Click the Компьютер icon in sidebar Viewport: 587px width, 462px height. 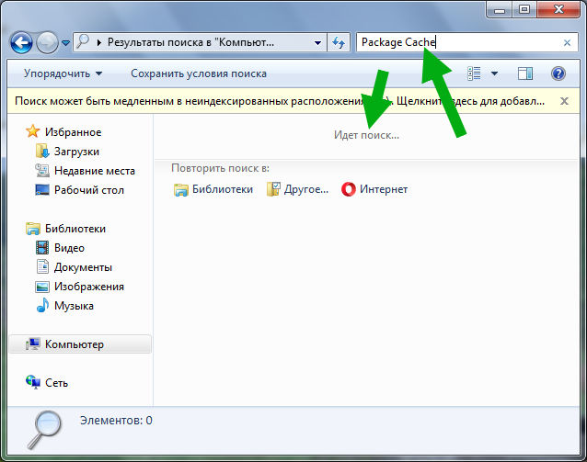tap(32, 344)
